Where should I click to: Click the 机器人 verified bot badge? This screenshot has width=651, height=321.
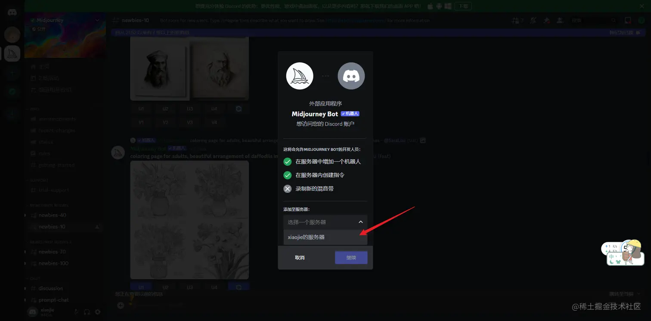tap(350, 114)
